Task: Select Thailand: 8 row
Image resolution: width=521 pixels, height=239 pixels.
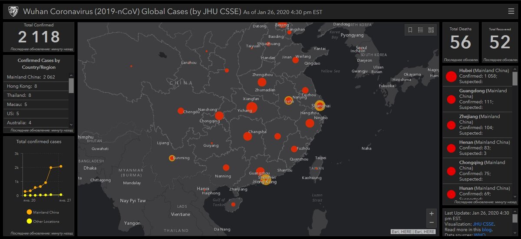Action: click(x=36, y=95)
